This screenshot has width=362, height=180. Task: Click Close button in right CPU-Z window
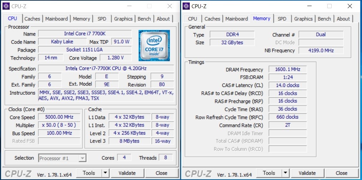pos(342,173)
